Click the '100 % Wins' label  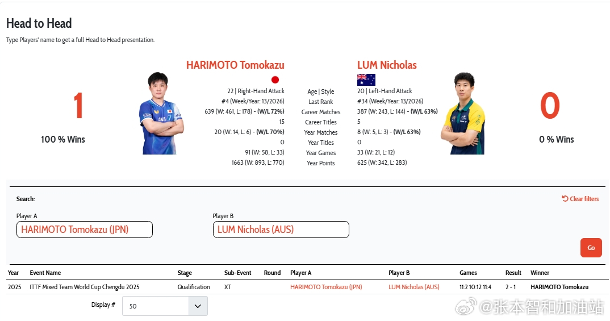click(63, 139)
